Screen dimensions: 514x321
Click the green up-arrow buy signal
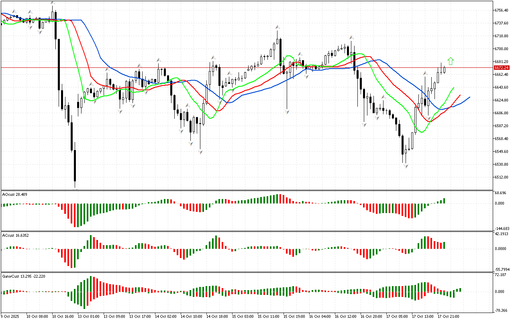point(451,61)
